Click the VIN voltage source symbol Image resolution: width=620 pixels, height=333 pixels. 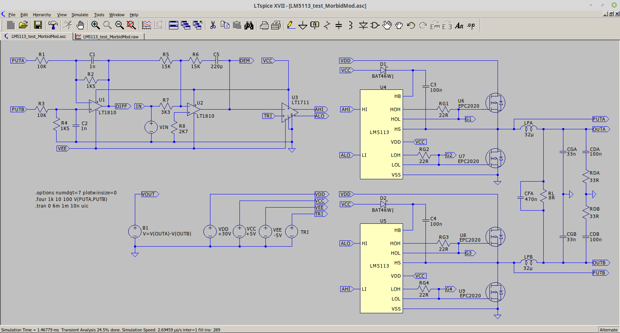tap(151, 127)
